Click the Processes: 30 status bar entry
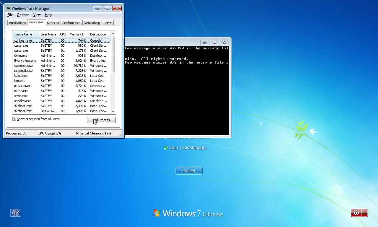This screenshot has width=378, height=227. (16, 133)
